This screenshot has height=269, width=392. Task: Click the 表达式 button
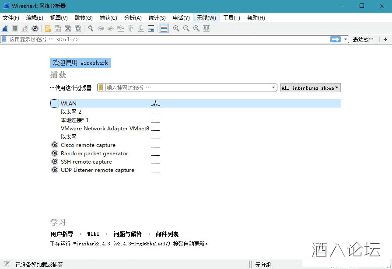[x=363, y=39]
